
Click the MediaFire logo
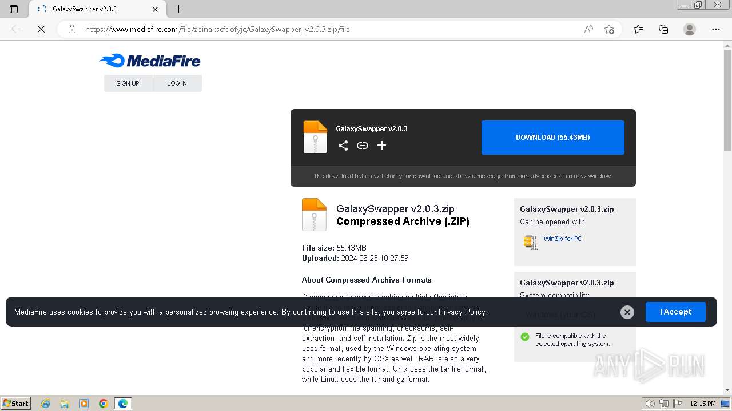[150, 61]
